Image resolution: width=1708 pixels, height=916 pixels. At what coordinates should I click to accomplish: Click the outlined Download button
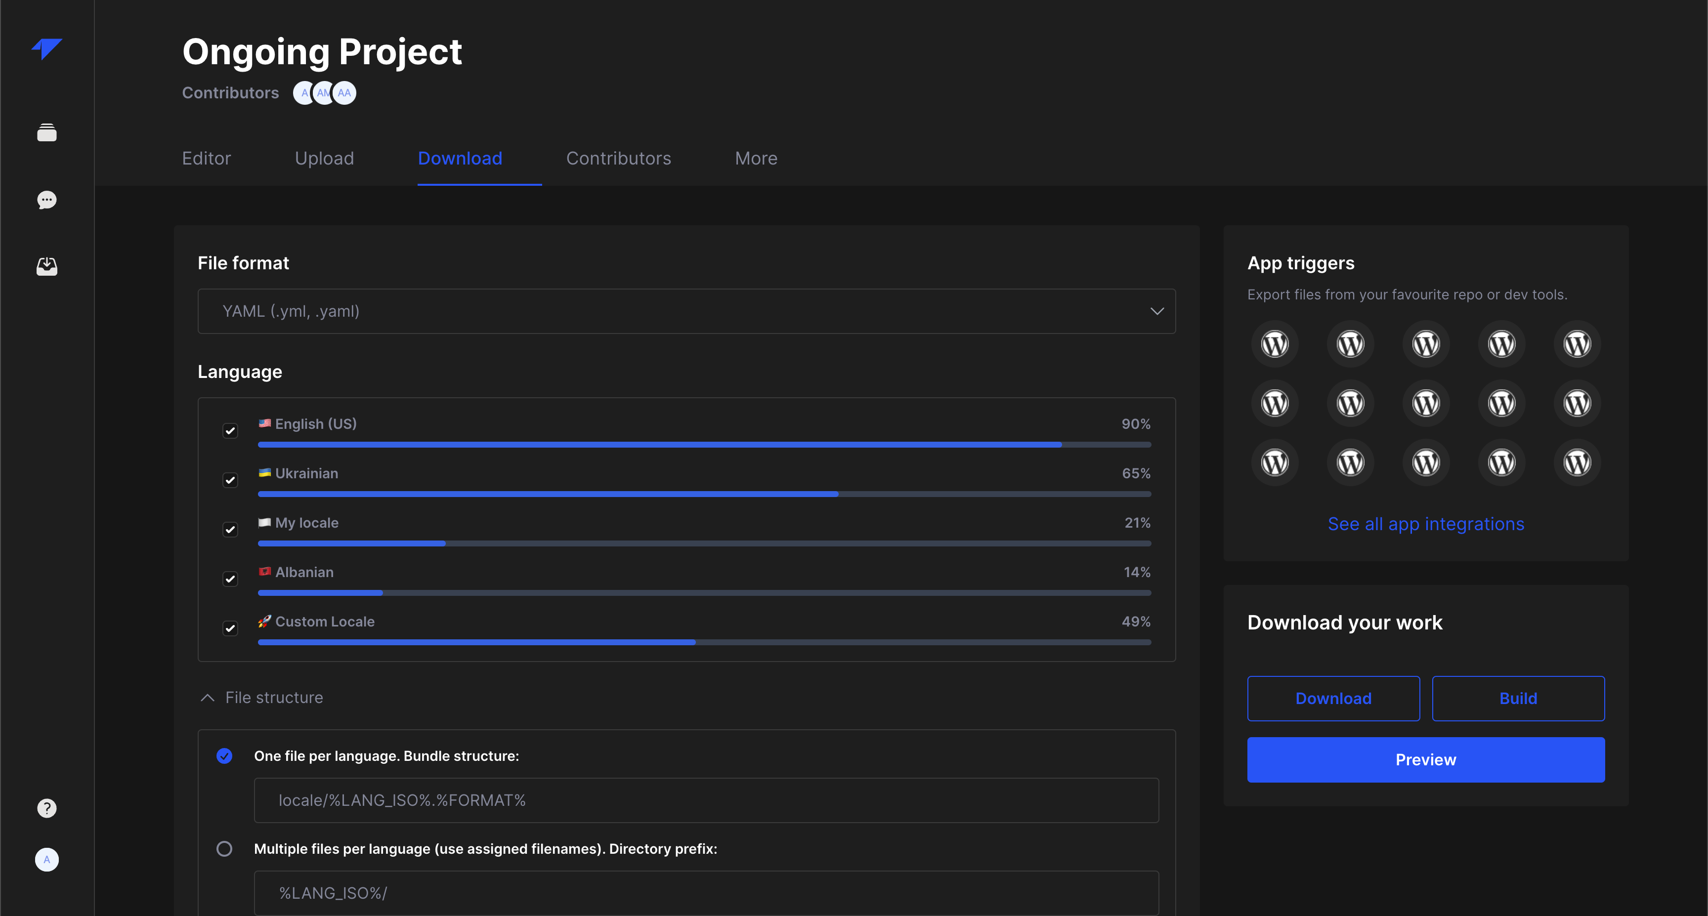click(1333, 698)
